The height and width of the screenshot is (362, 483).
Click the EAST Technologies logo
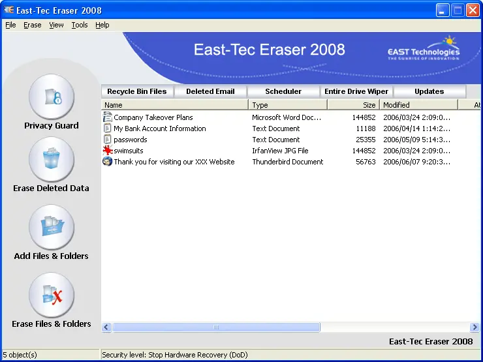tap(424, 48)
